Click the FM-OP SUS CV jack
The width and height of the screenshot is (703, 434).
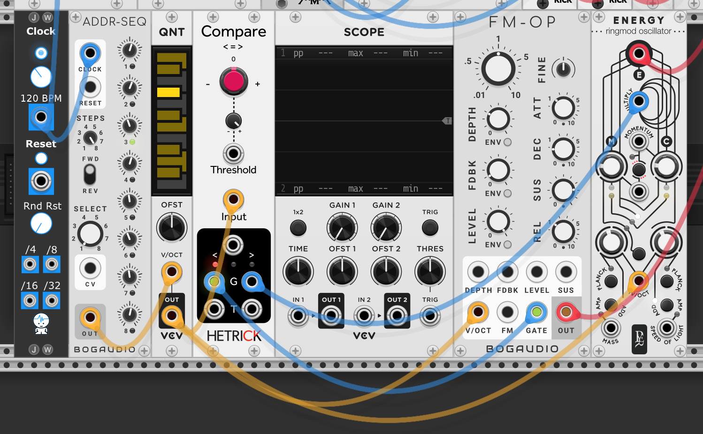[x=566, y=272]
